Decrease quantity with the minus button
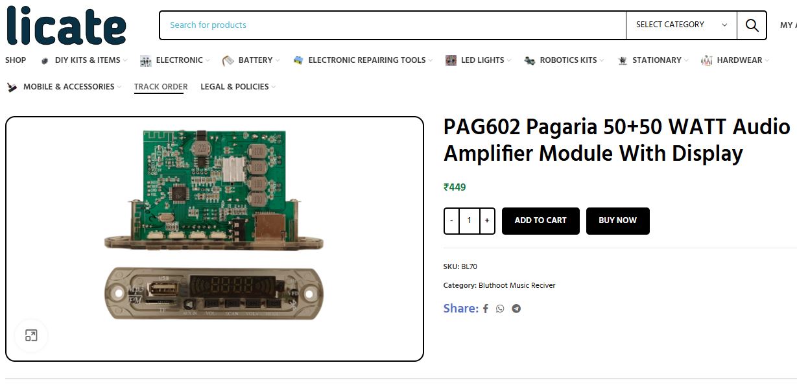797x389 pixels. [451, 220]
